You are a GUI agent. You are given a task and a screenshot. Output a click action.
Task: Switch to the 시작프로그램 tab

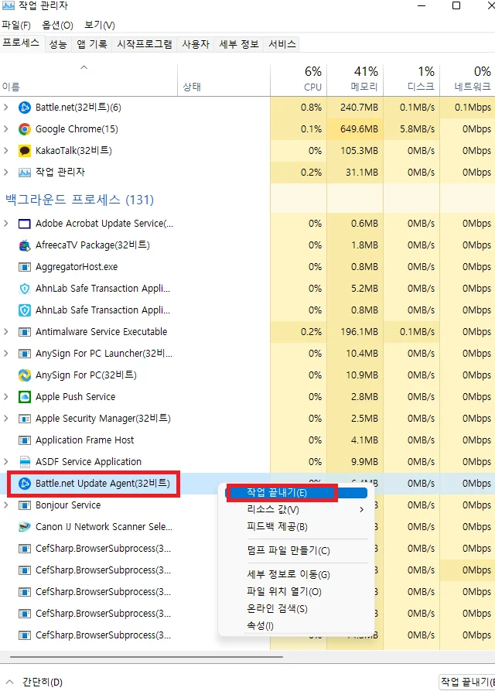point(145,44)
